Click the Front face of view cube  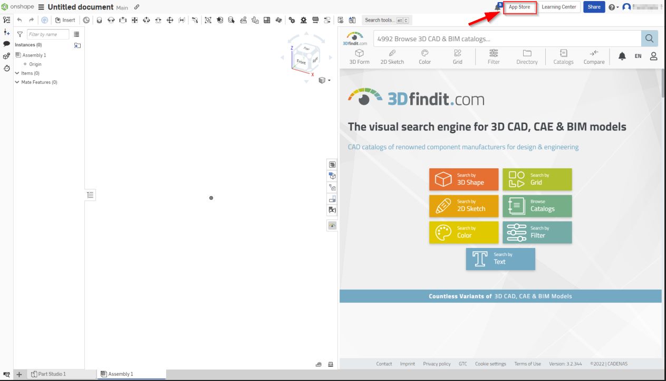pyautogui.click(x=301, y=62)
